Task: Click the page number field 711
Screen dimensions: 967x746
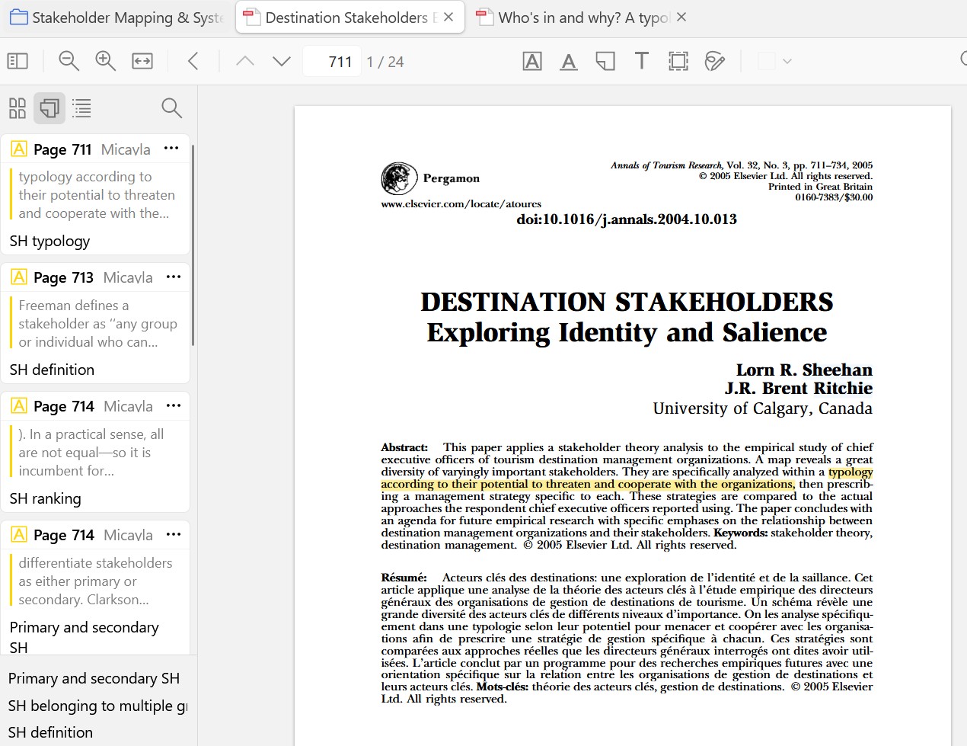Action: 331,62
